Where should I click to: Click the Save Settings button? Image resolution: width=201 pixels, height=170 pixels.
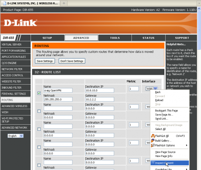point(45,61)
